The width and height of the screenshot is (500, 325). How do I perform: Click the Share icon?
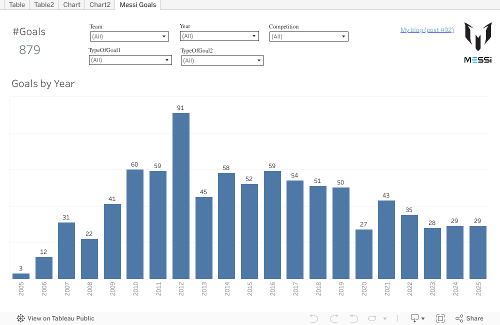[469, 318]
